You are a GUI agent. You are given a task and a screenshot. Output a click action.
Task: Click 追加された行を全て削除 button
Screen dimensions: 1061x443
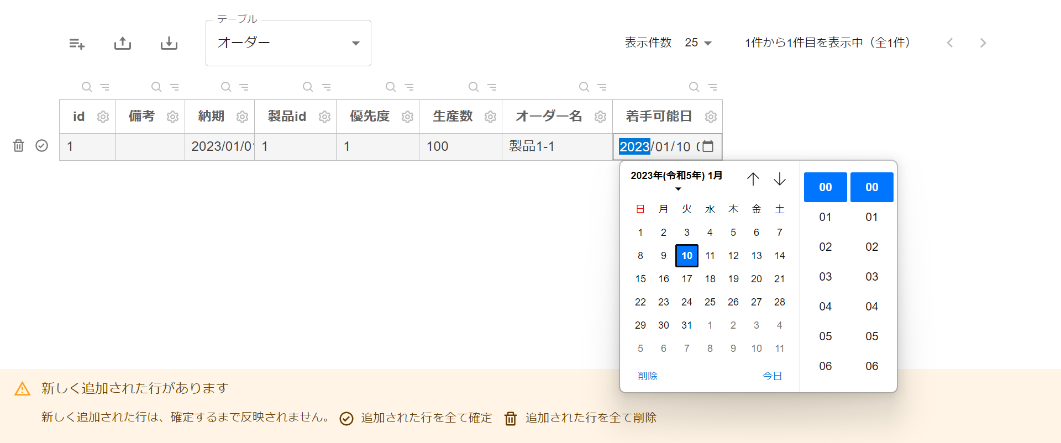click(x=580, y=418)
